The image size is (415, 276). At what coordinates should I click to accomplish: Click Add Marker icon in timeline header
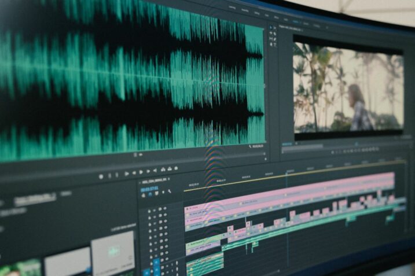pos(163,192)
